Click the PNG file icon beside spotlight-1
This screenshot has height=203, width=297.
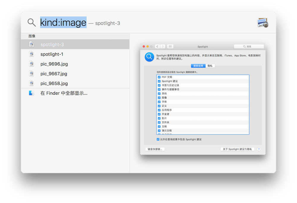[x=32, y=54]
